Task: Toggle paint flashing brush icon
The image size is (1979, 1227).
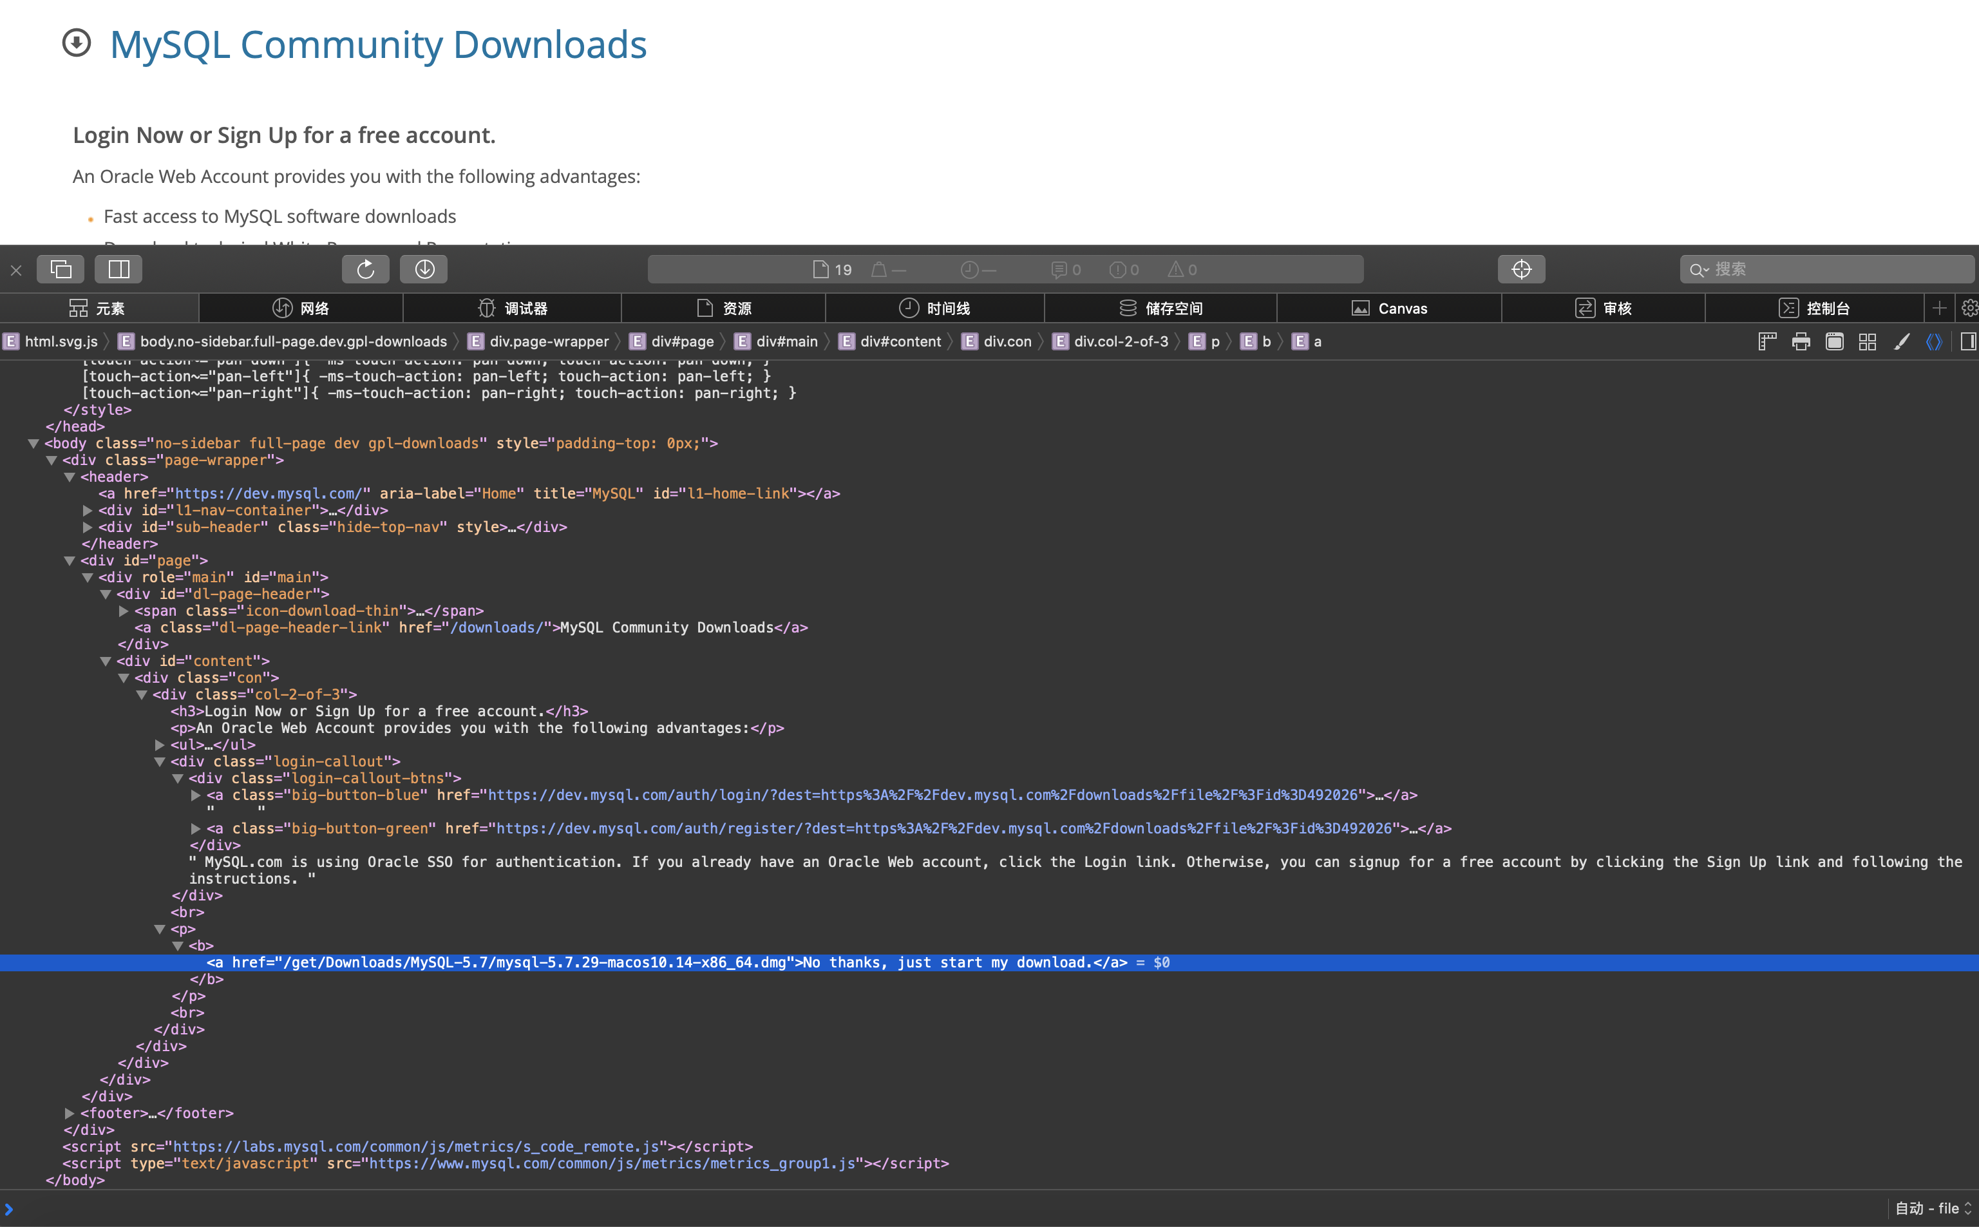Action: (x=1902, y=341)
